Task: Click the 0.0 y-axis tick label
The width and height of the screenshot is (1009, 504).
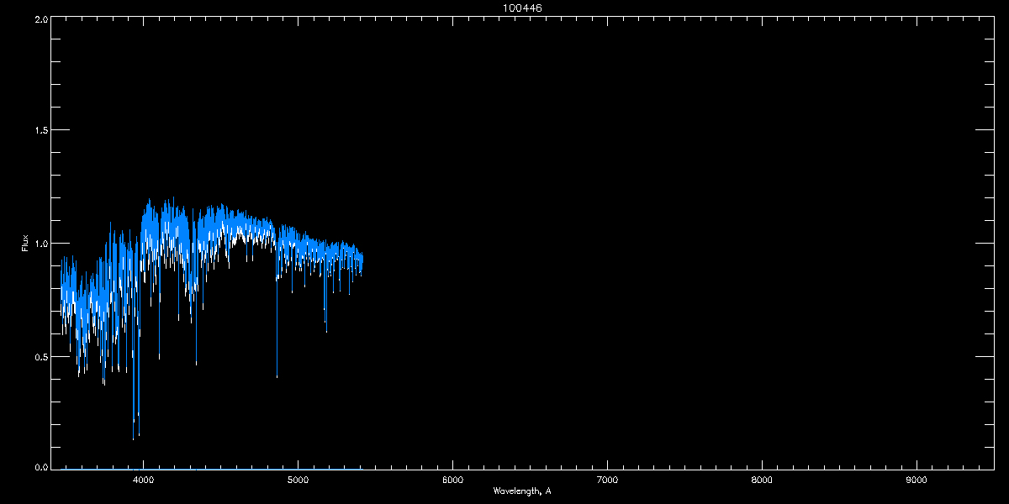Action: (x=41, y=466)
